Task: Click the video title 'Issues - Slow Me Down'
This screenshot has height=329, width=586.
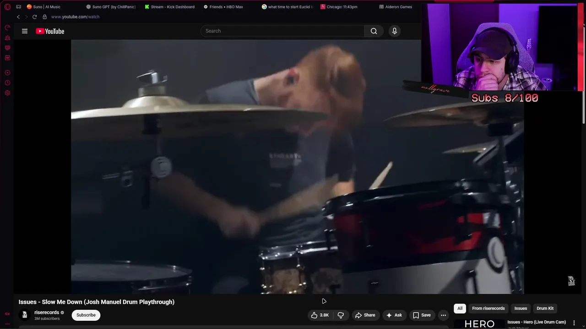Action: pyautogui.click(x=96, y=302)
